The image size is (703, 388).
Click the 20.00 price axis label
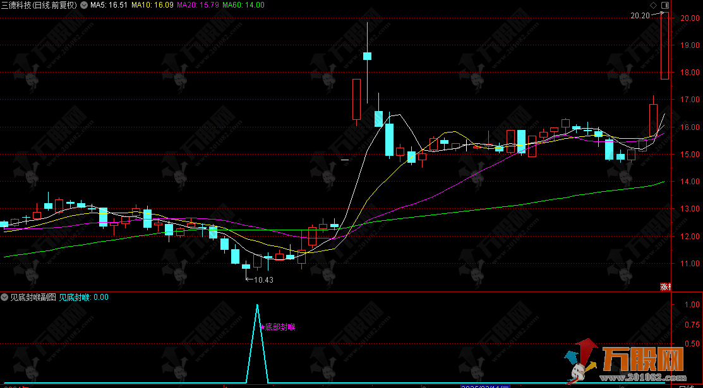(689, 18)
